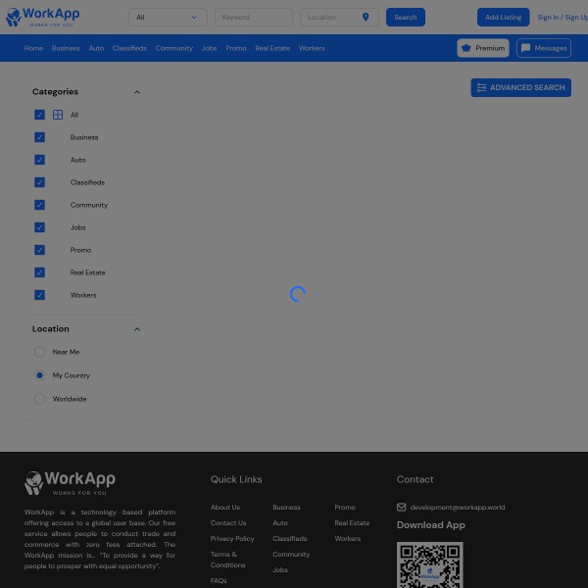Screen dimensions: 588x588
Task: Open Jobs link in footer Quick Links
Action: click(x=280, y=569)
